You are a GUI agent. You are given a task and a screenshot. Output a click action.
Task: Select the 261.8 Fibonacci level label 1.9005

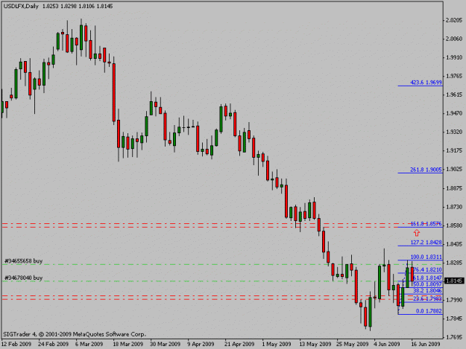[426, 170]
